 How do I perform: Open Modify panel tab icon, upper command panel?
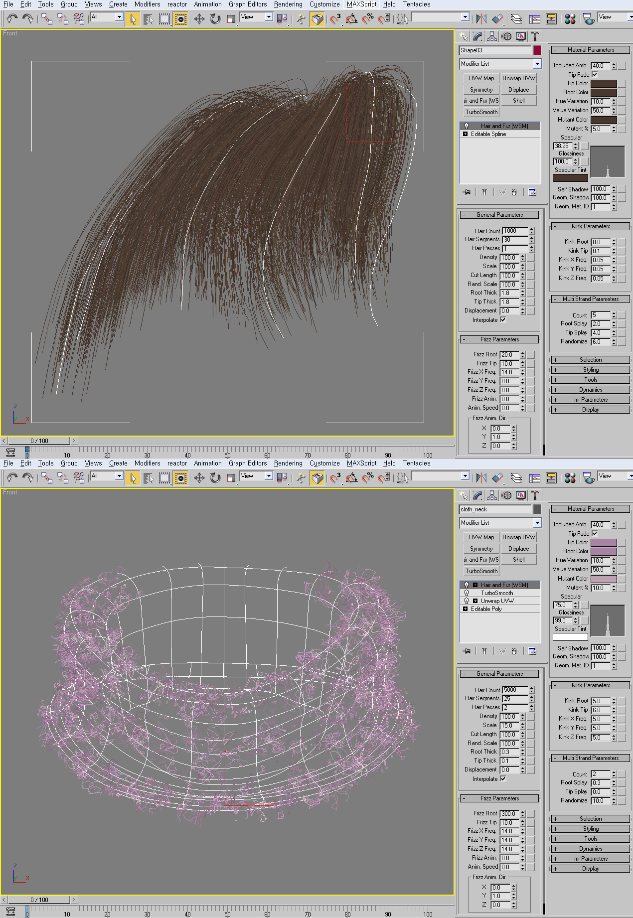click(478, 36)
